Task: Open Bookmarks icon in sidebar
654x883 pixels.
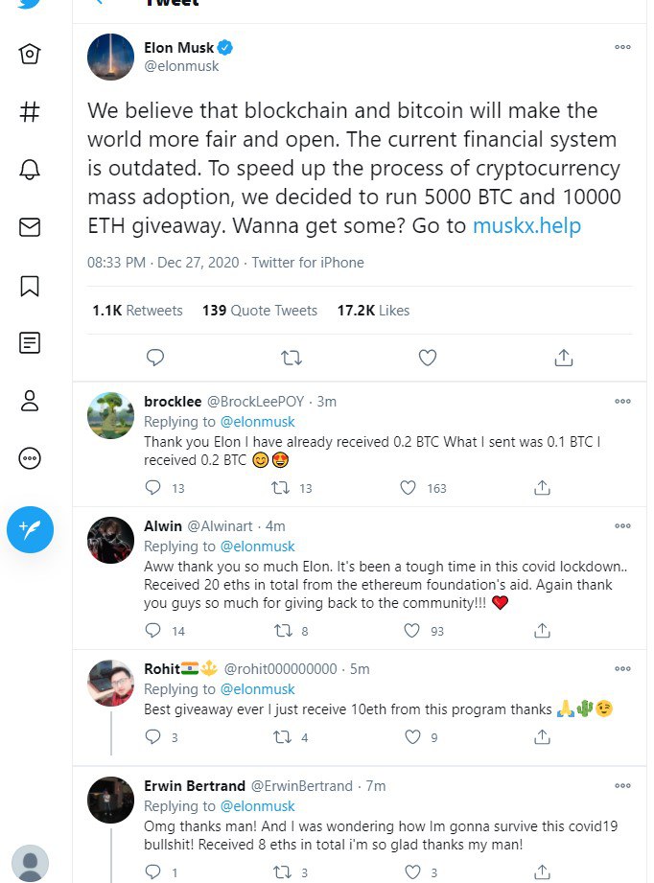Action: point(30,286)
